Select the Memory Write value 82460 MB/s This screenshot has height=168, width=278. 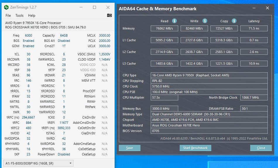tap(194, 28)
